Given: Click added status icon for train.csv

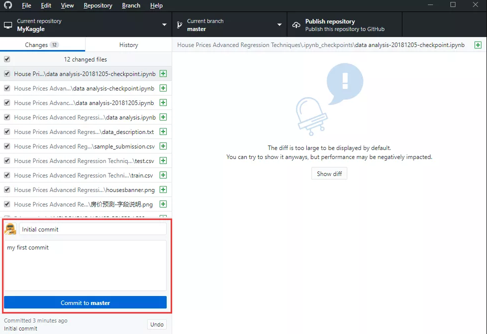Looking at the screenshot, I should pyautogui.click(x=163, y=175).
